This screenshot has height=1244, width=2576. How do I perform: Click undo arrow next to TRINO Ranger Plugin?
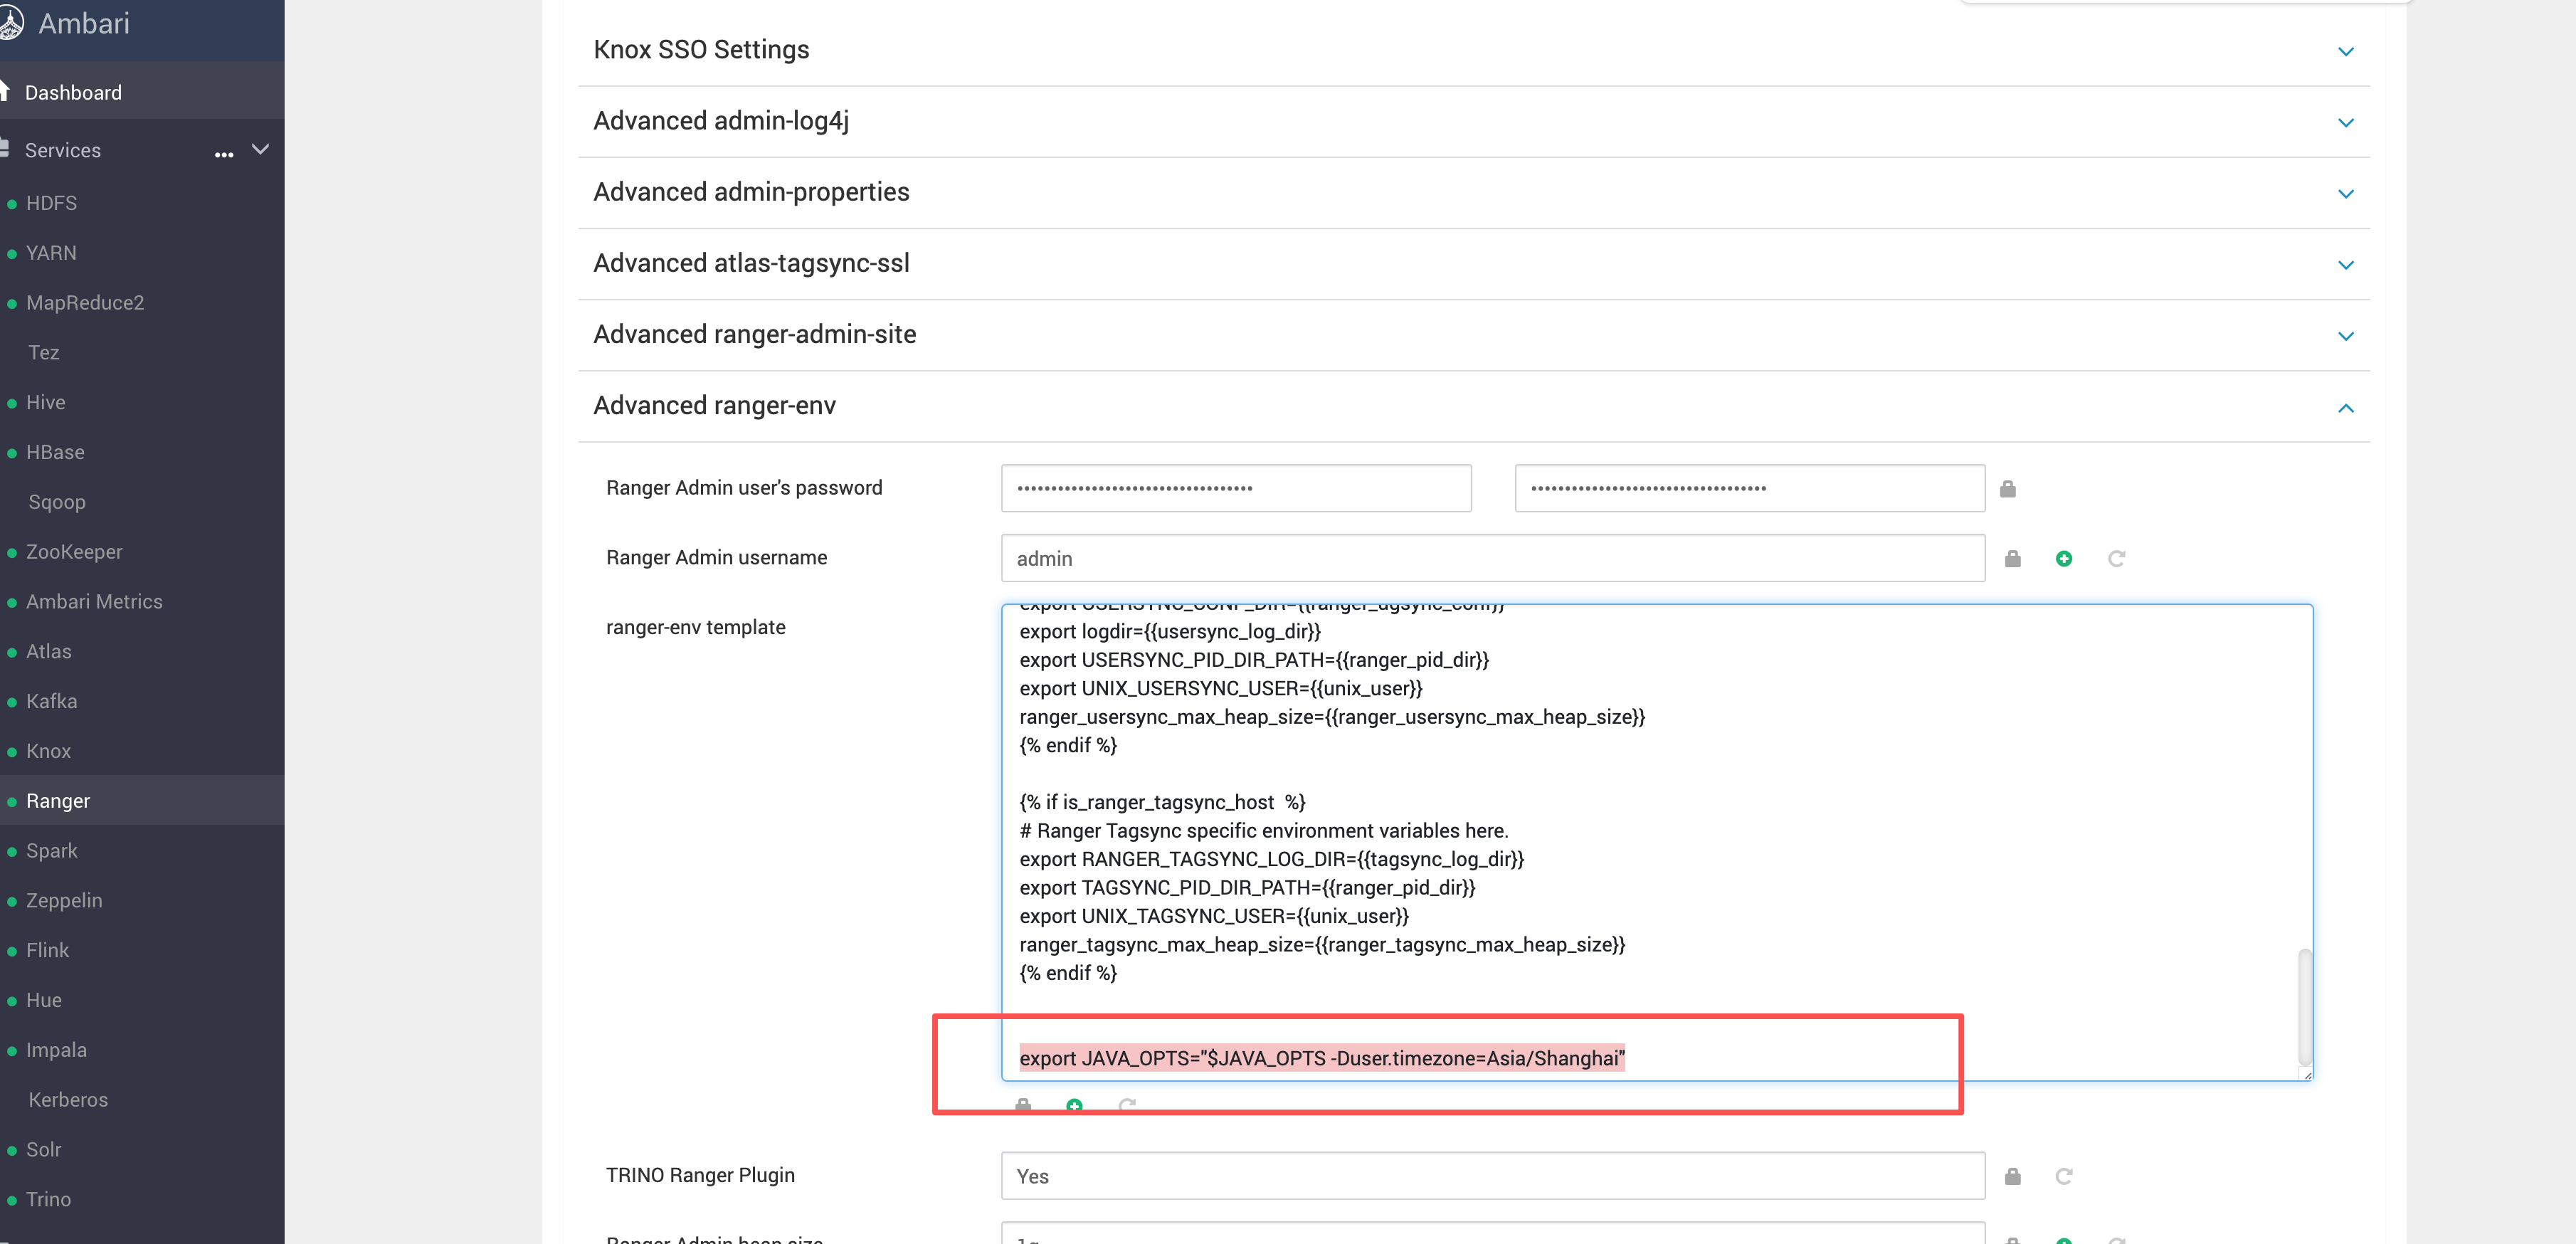(x=2063, y=1176)
